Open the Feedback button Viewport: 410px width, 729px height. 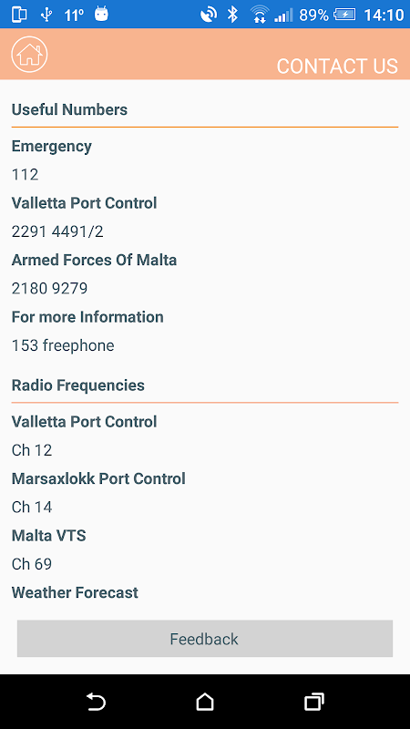click(205, 639)
